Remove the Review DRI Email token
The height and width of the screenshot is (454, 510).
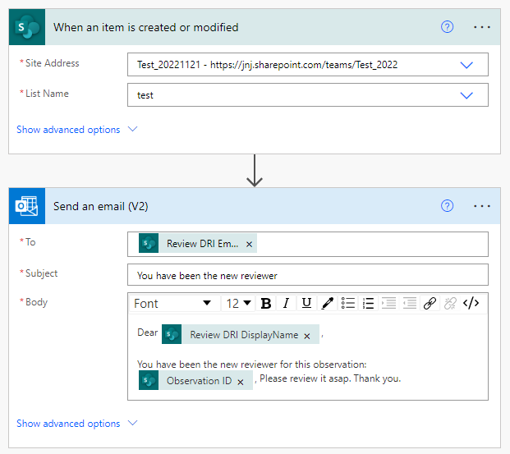pos(249,244)
